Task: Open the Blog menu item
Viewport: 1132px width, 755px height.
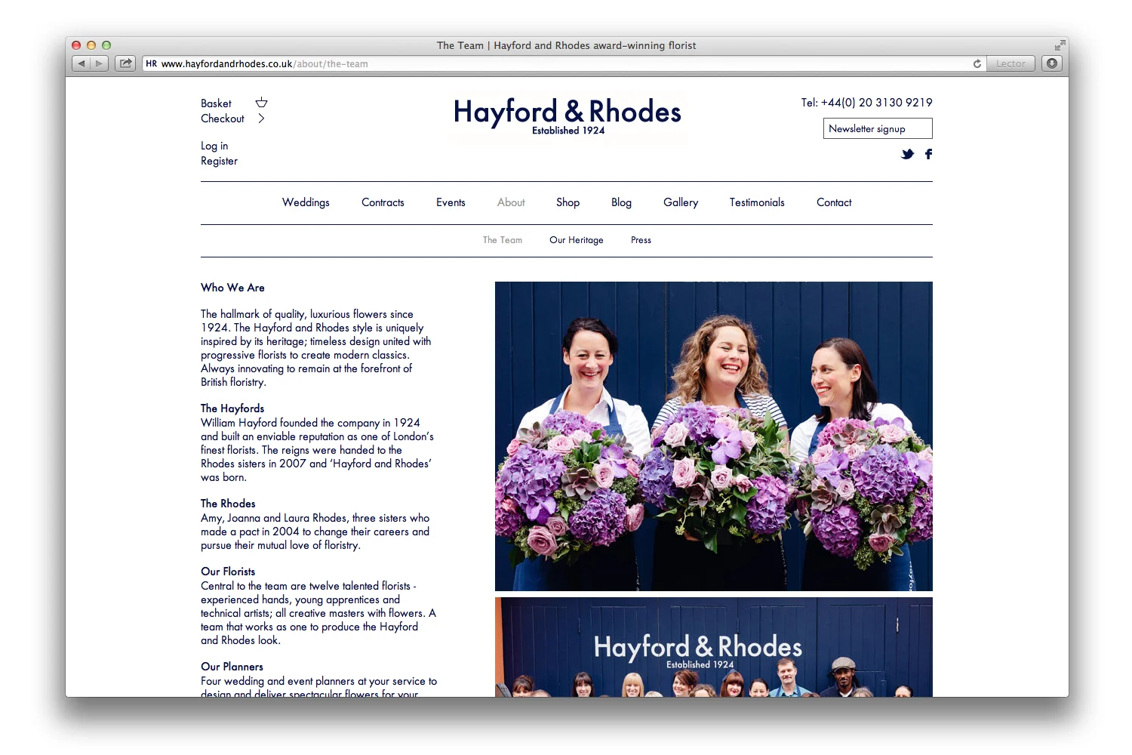Action: pos(621,202)
